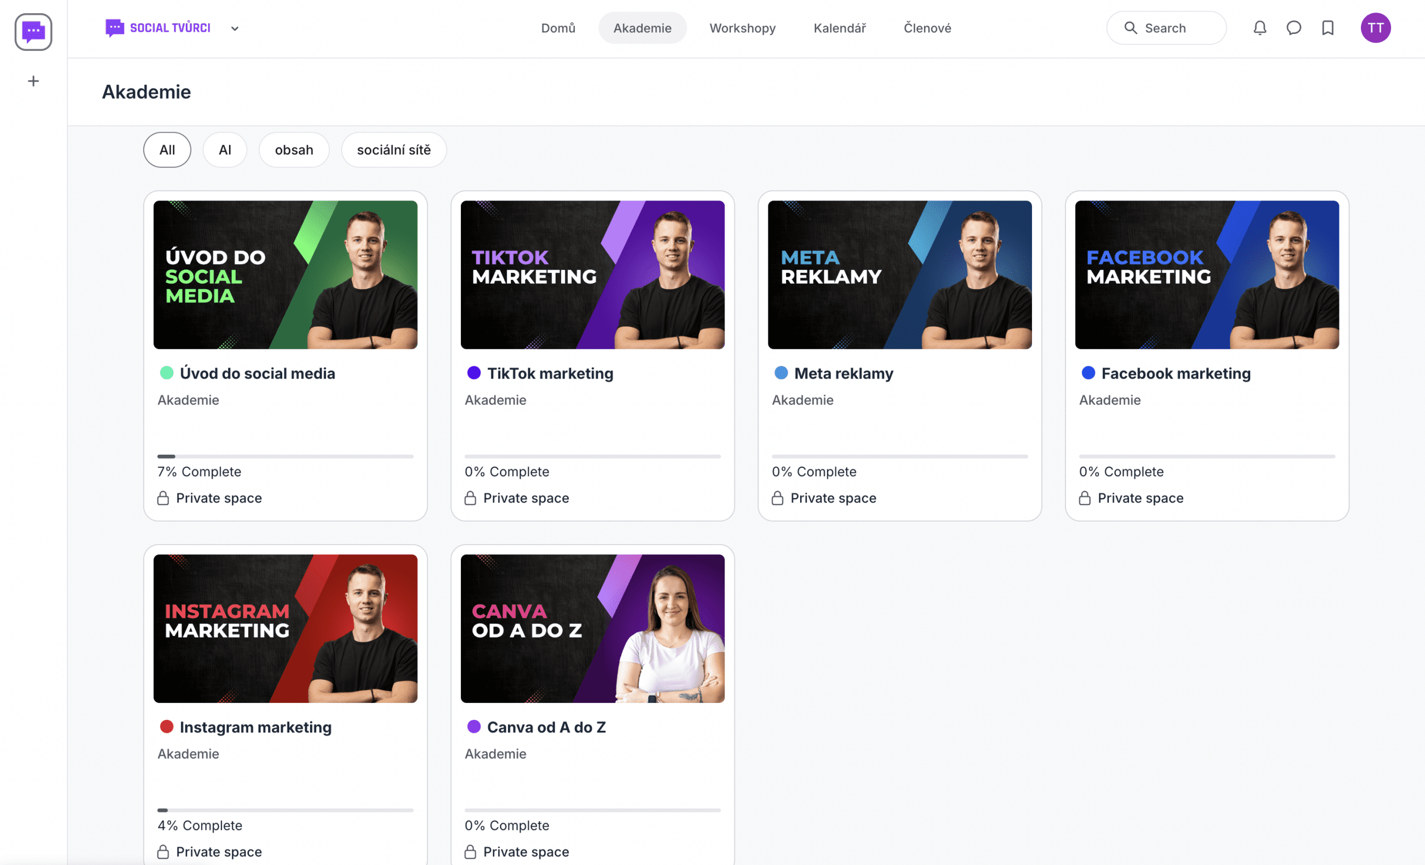Viewport: 1425px width, 865px height.
Task: Expand the Social Tvůrci community dropdown chevron
Action: (x=235, y=28)
